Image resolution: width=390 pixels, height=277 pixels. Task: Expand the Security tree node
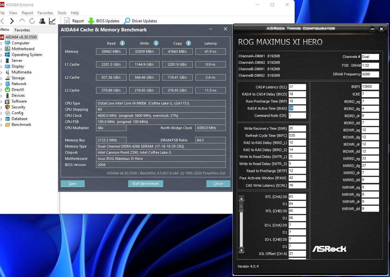(1, 107)
